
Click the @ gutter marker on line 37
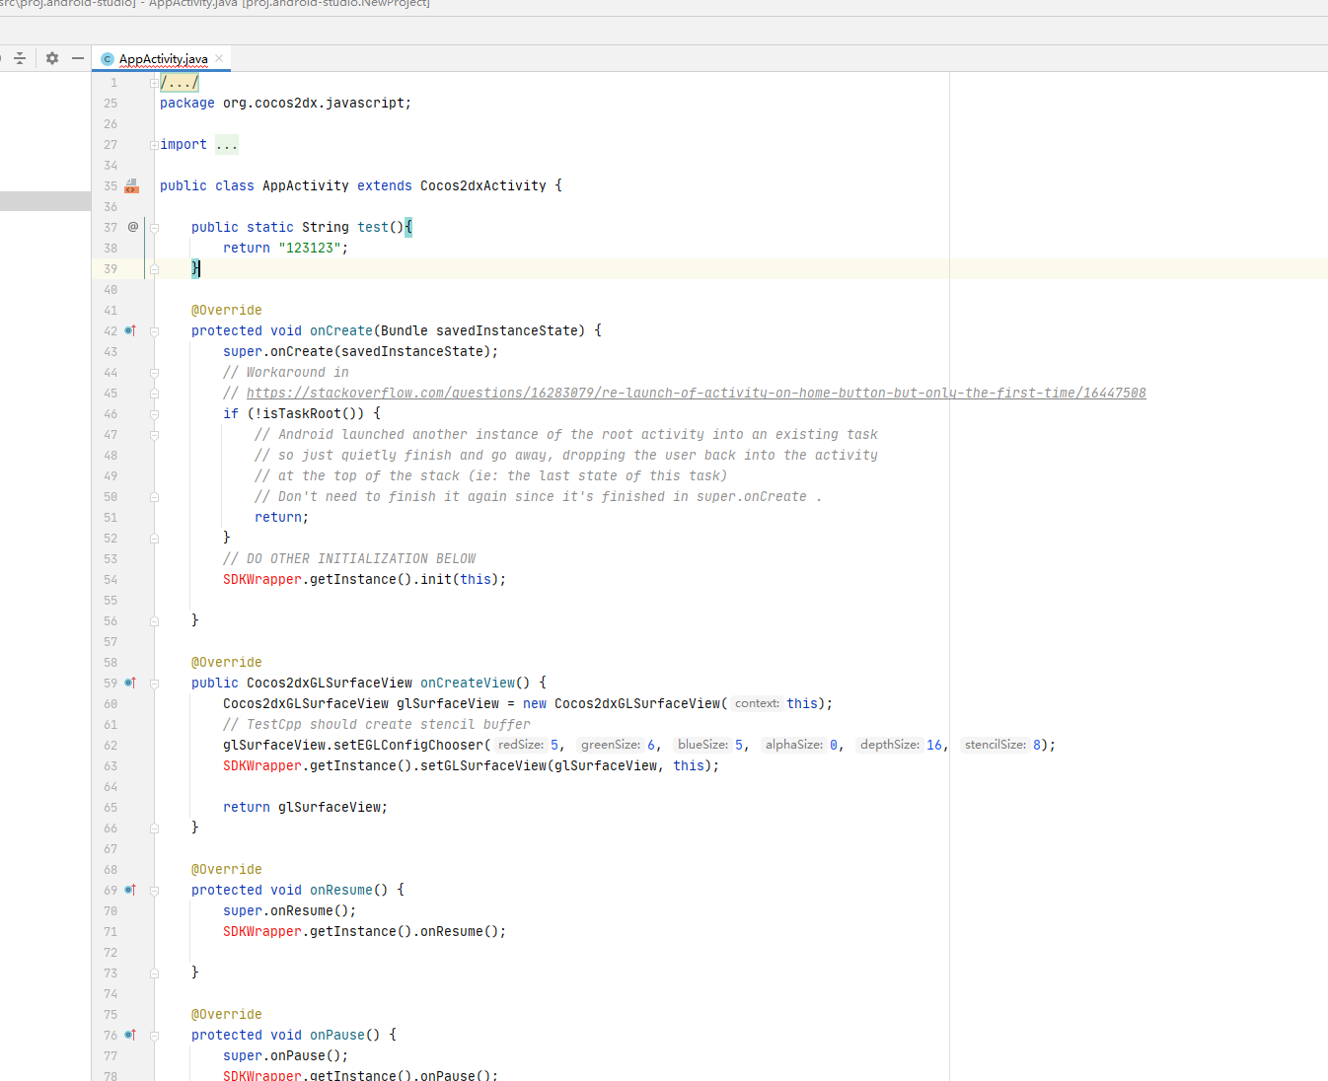tap(133, 227)
